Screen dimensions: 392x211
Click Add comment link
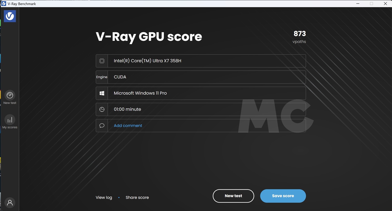(x=128, y=126)
